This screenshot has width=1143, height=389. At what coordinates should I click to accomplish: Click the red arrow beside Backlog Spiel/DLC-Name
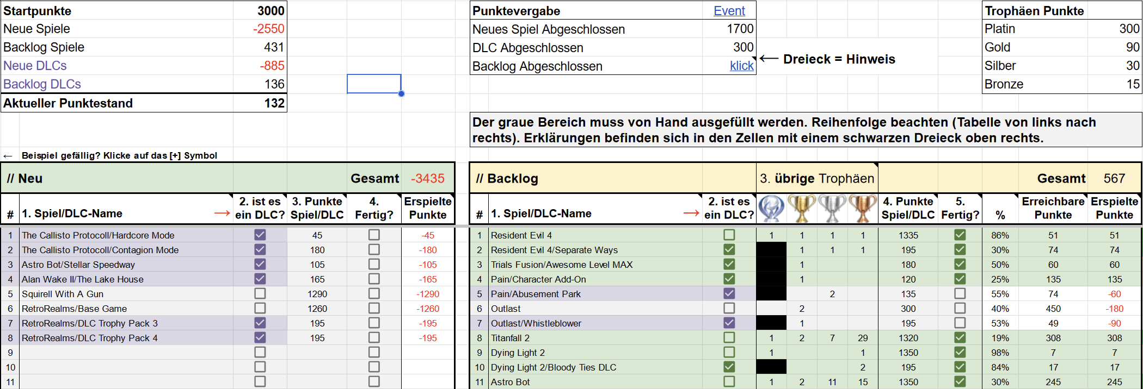[x=691, y=214]
